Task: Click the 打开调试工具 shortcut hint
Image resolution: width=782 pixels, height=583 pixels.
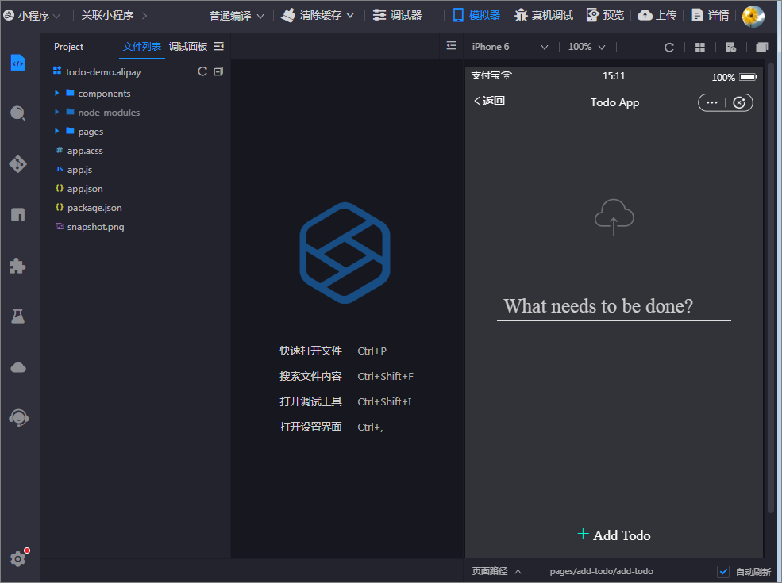Action: click(310, 401)
